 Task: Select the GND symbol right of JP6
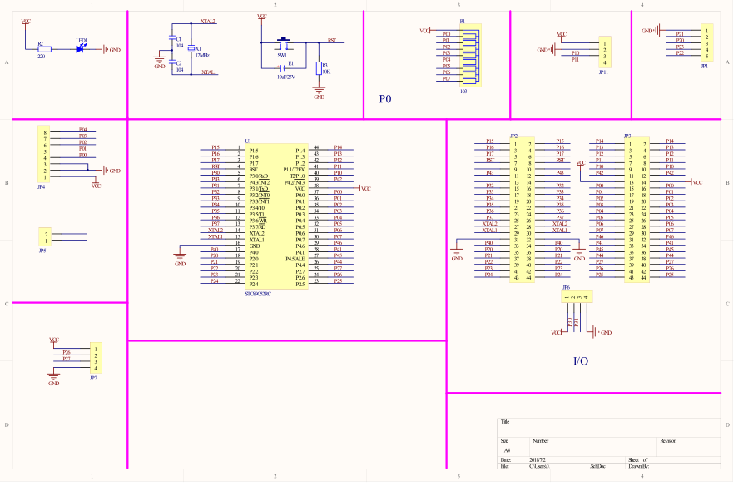[x=602, y=332]
